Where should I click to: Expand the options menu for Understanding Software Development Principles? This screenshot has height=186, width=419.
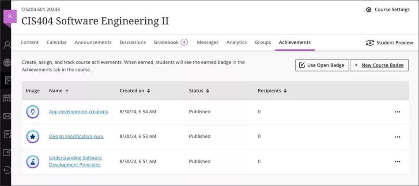coord(397,162)
